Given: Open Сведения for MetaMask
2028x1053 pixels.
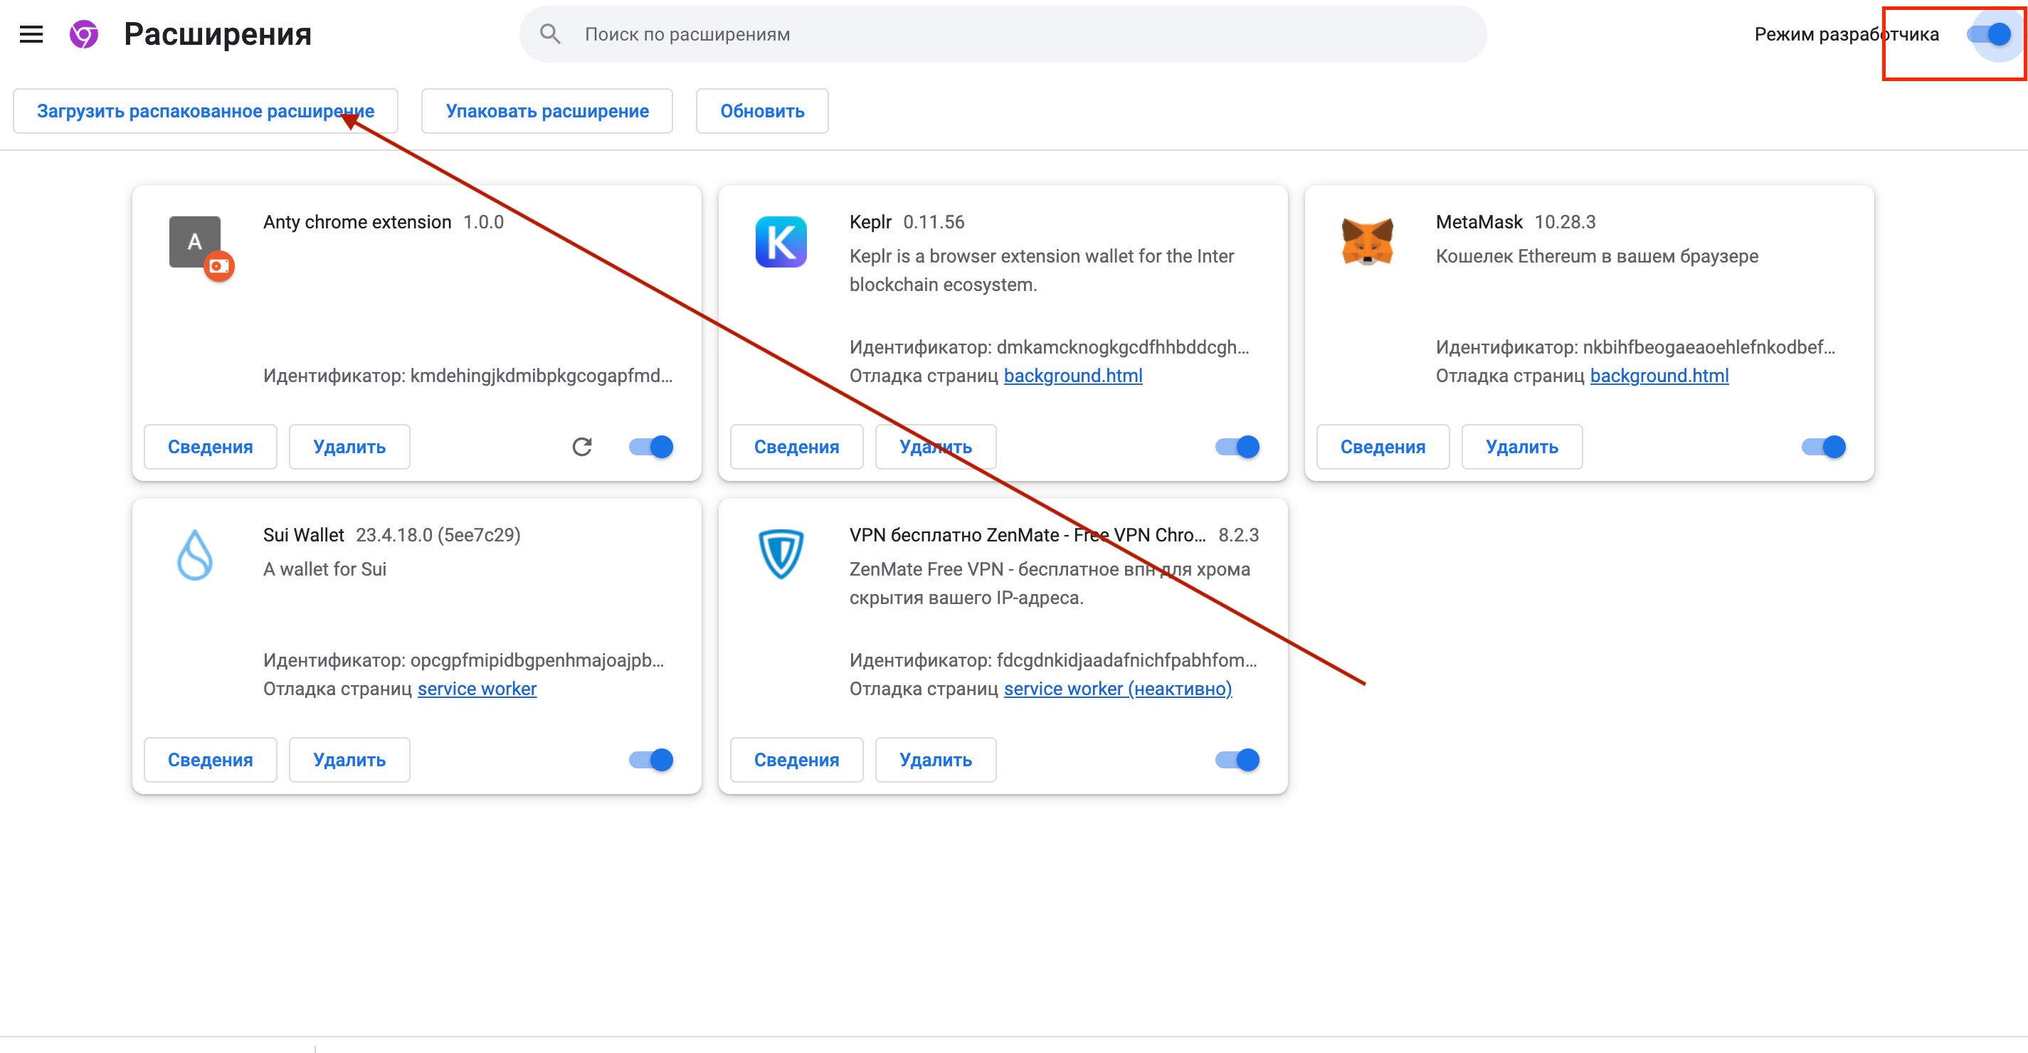Looking at the screenshot, I should click(x=1383, y=447).
